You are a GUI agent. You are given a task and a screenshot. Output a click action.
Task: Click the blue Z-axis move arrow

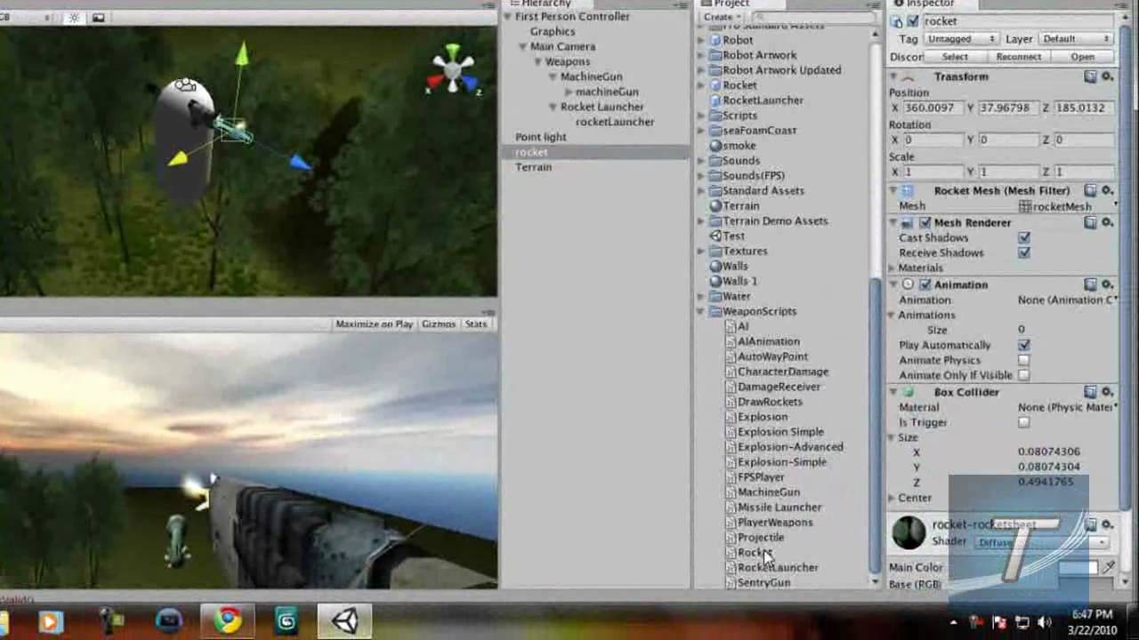pos(301,163)
